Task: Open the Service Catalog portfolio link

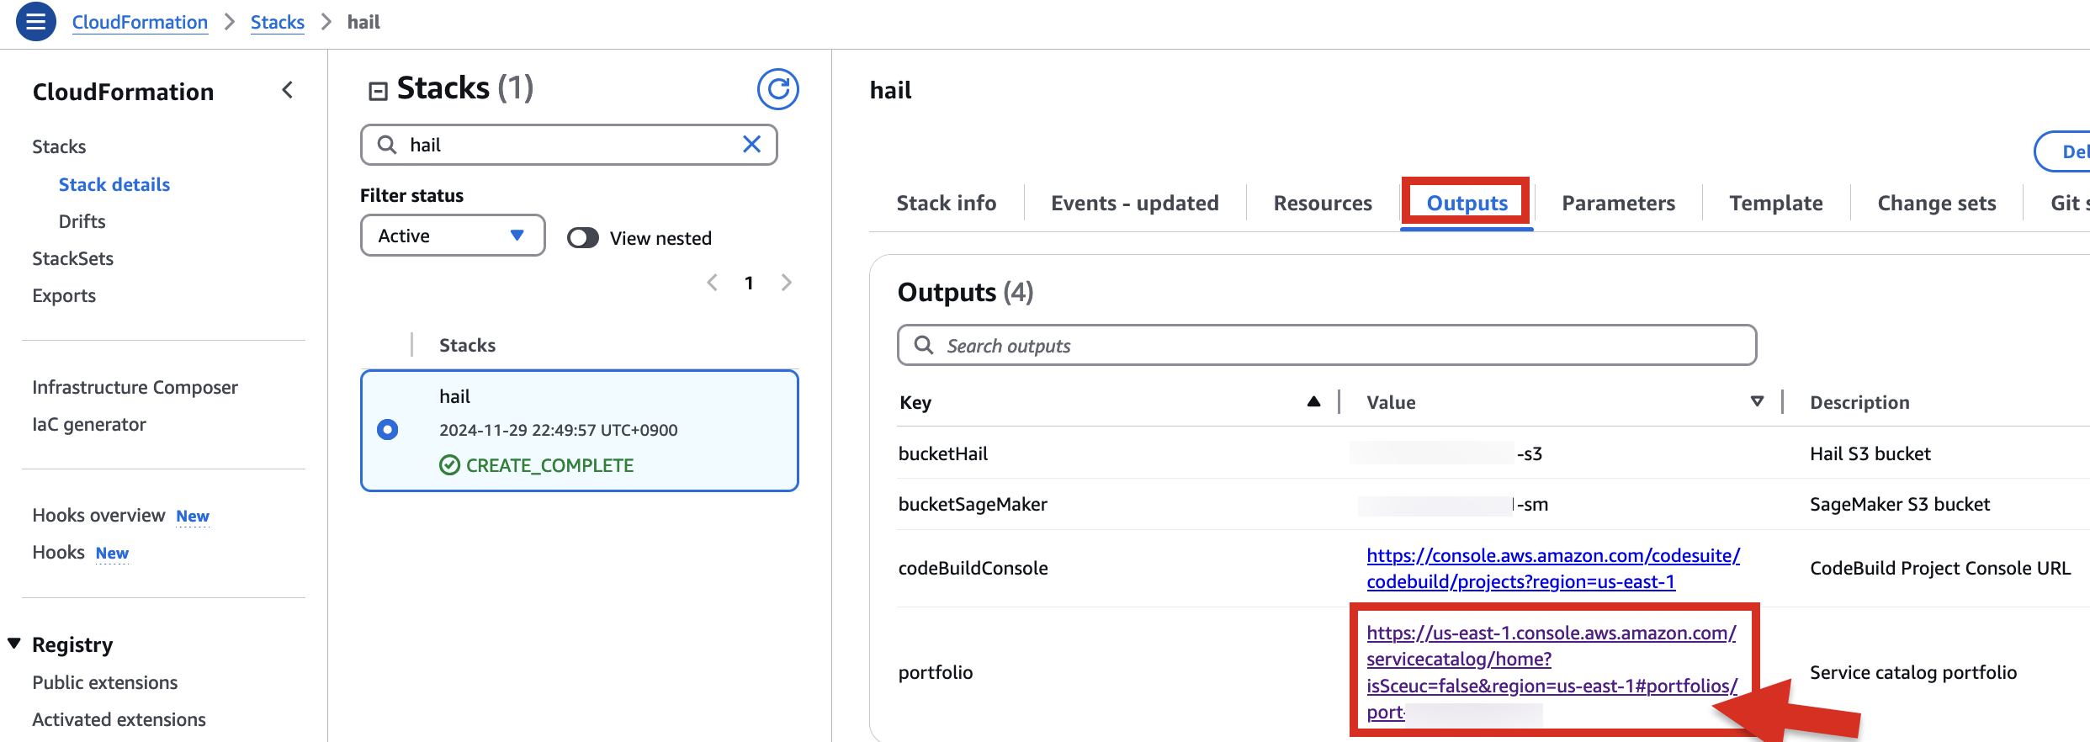Action: tap(1551, 672)
